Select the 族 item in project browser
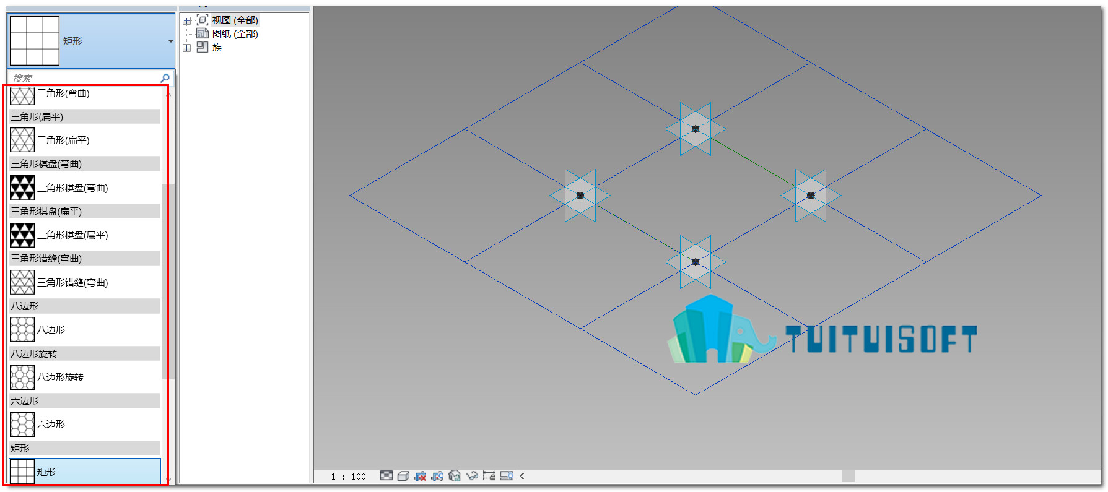Image resolution: width=1108 pixels, height=492 pixels. point(217,48)
